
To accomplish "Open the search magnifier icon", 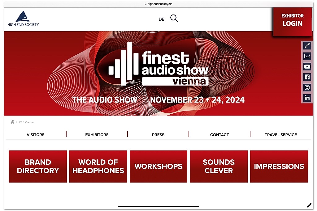I will (x=174, y=18).
